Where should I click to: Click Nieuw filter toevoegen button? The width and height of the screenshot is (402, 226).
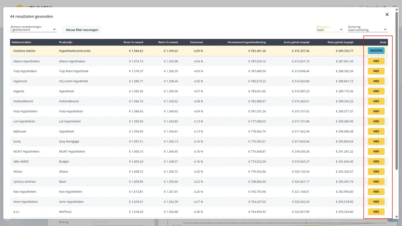coord(82,30)
